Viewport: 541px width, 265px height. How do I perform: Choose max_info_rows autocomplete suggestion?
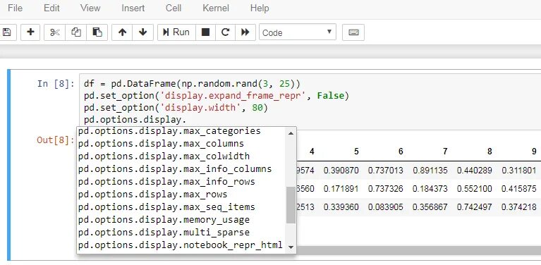pos(181,182)
